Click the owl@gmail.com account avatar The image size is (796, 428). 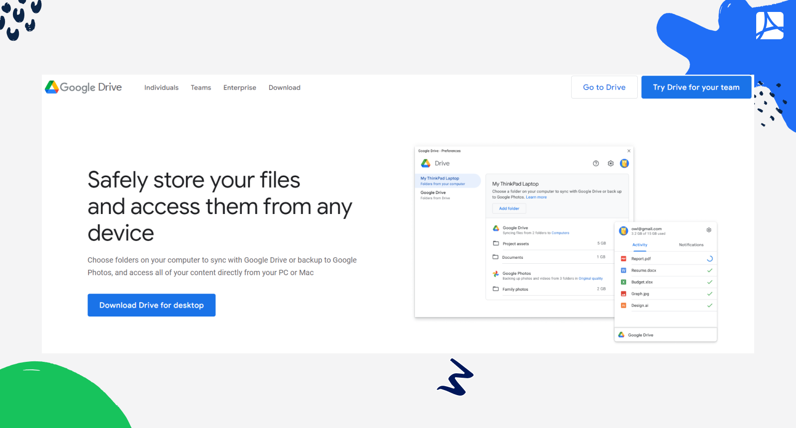[623, 231]
